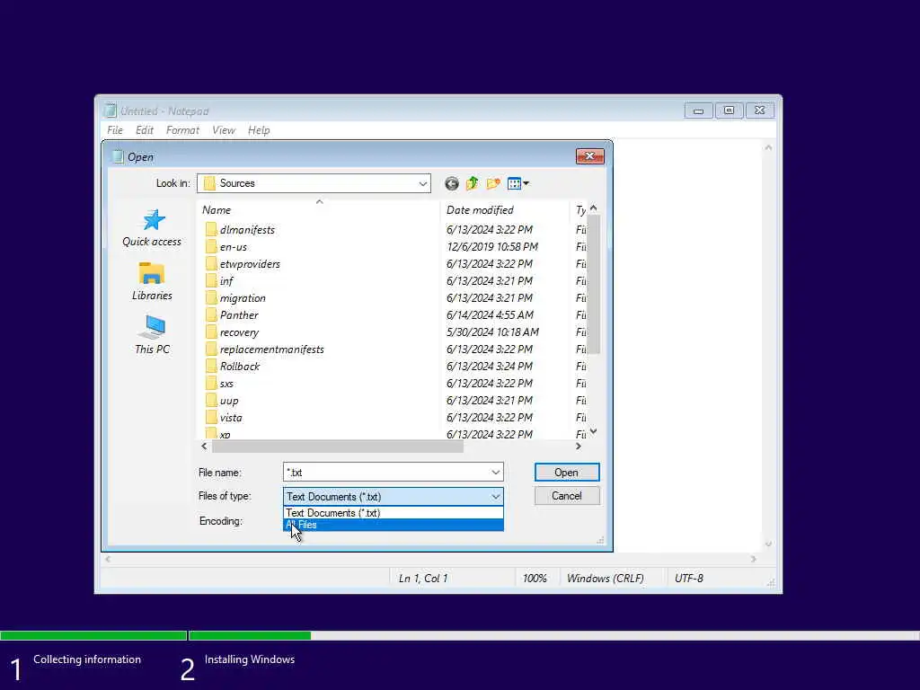Click Windows (CRLF) in status bar

click(605, 579)
